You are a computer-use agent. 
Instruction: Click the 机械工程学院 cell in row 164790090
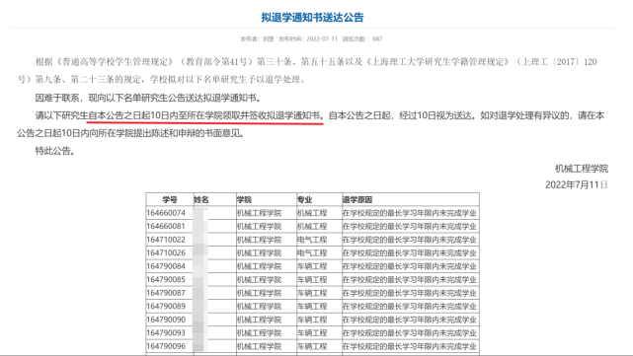coord(259,320)
